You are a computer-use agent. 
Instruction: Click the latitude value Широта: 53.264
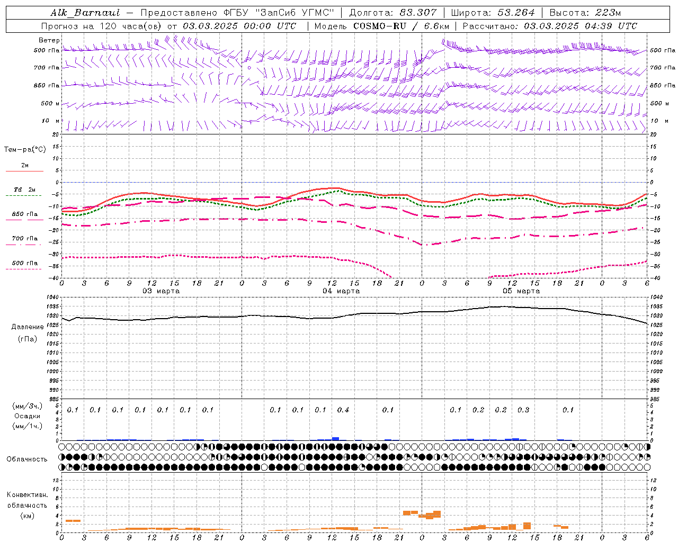click(493, 13)
